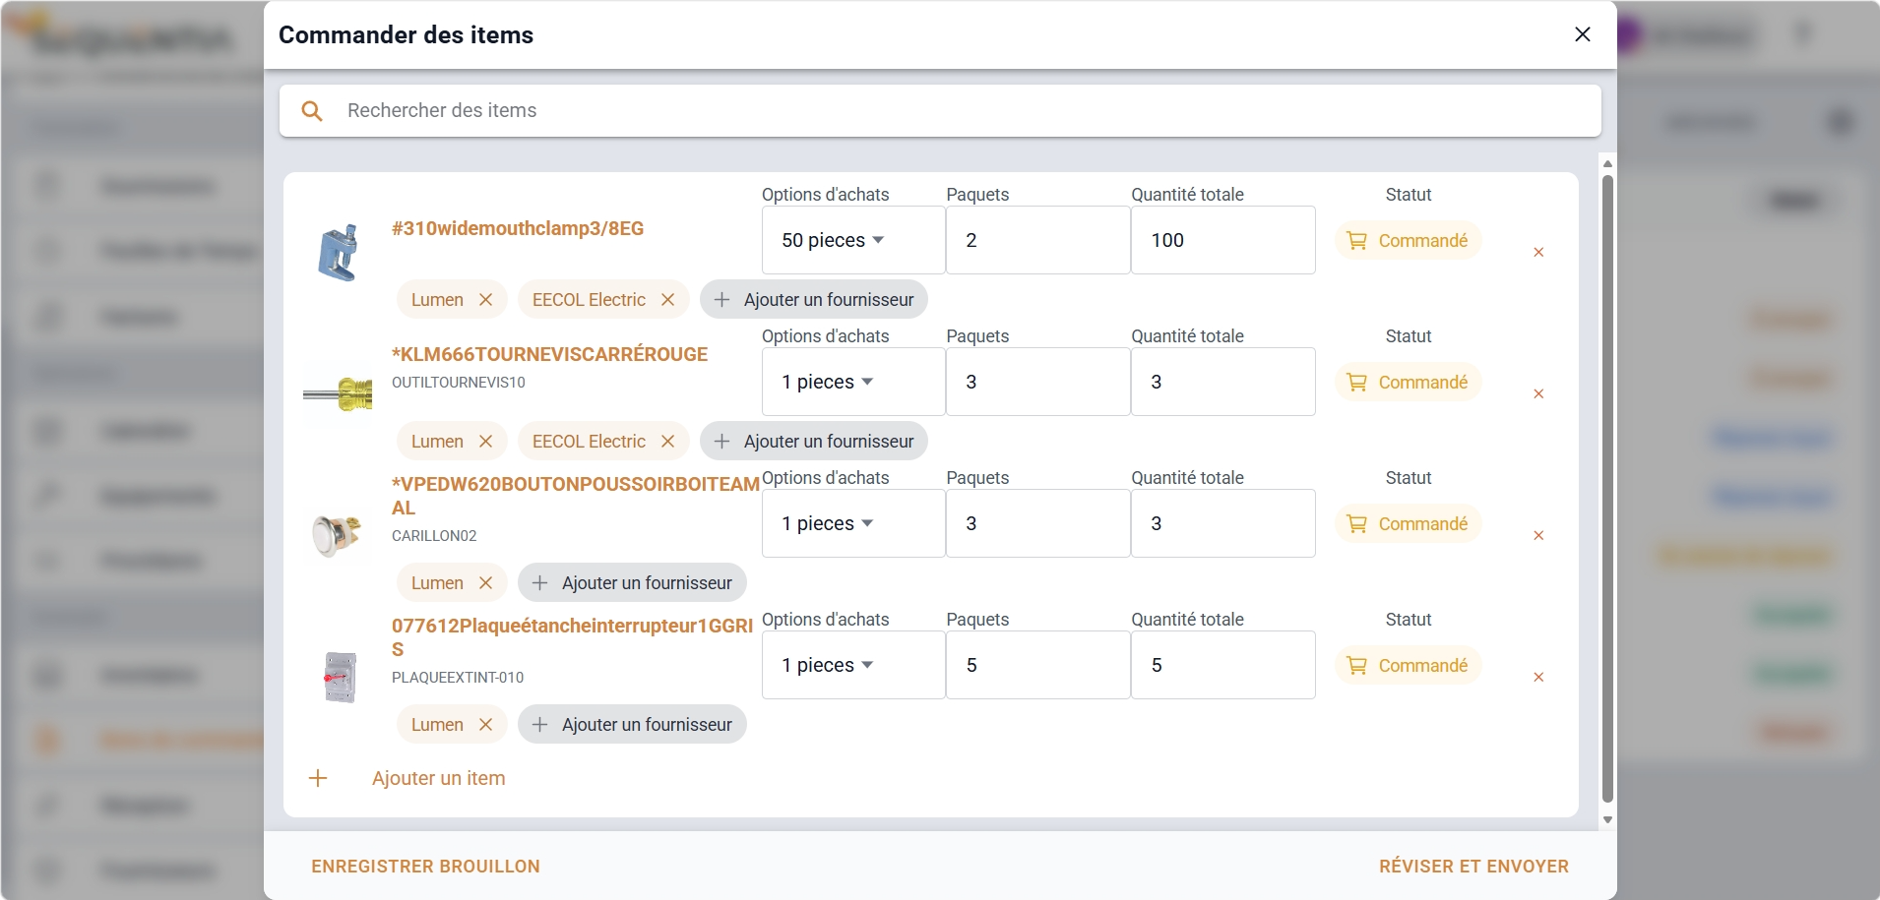Edit Quantité totale field showing 5

[1223, 665]
